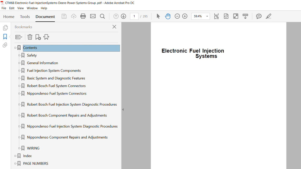This screenshot has height=169, width=301.
Task: Open Nippondenso Component Repairs and Adjustments bookmark
Action: [67, 137]
